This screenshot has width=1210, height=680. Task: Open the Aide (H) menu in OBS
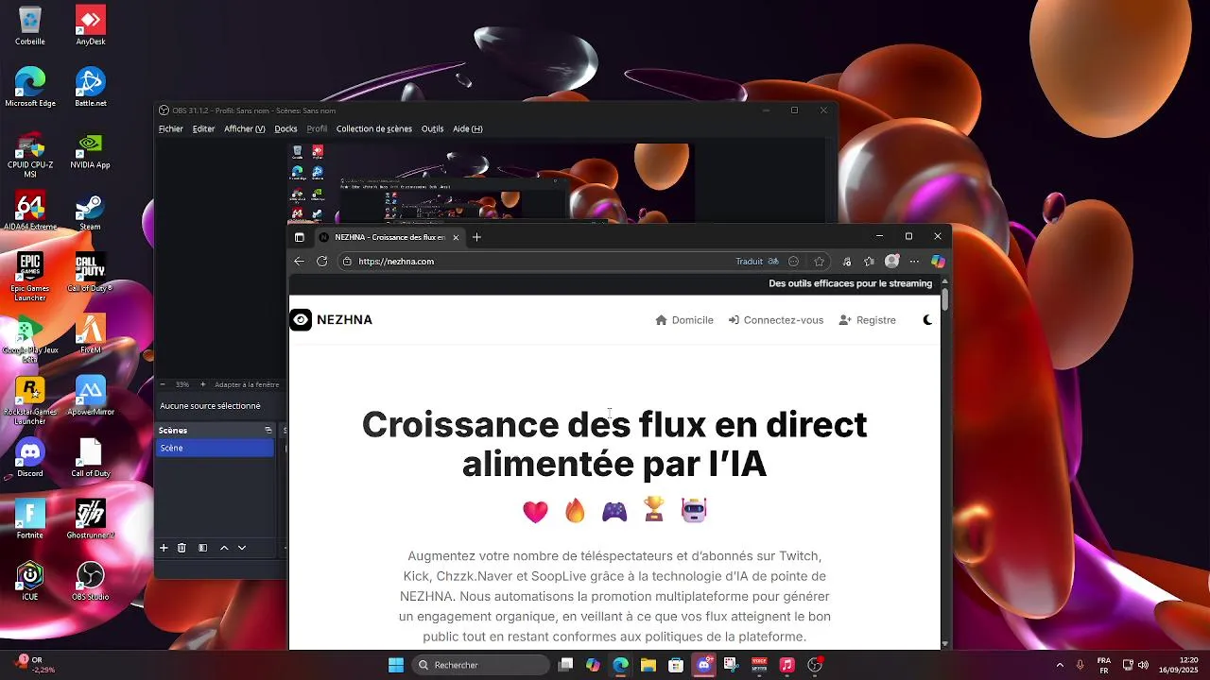[467, 129]
